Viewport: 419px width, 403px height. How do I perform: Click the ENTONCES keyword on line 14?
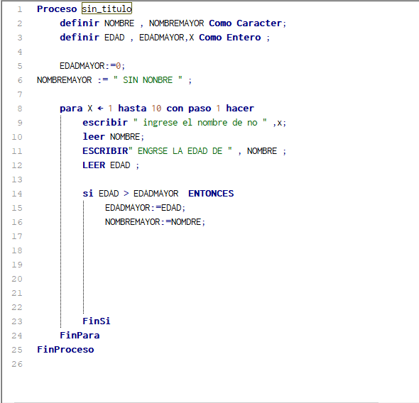[211, 193]
